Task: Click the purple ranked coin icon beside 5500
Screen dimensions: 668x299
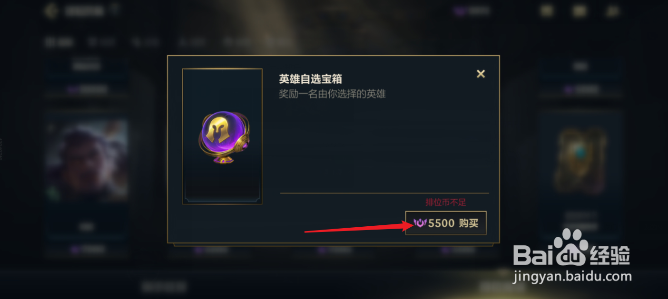Action: click(420, 223)
